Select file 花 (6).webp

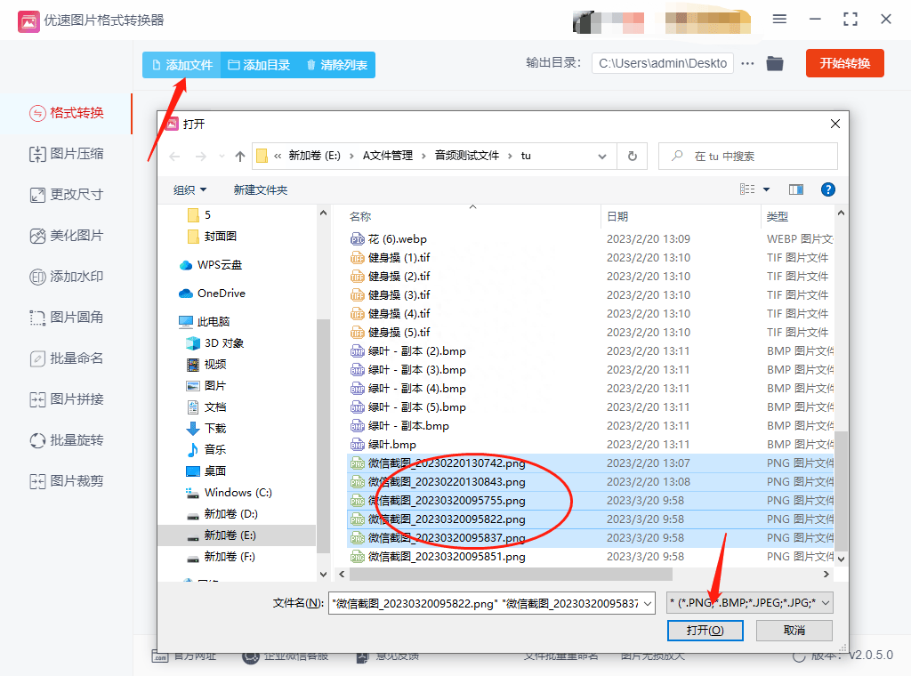pos(399,239)
